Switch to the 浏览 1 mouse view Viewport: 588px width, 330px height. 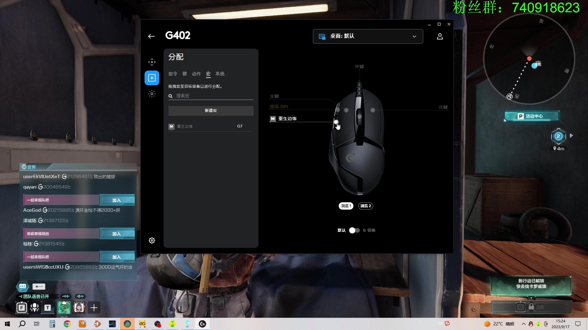[x=346, y=206]
